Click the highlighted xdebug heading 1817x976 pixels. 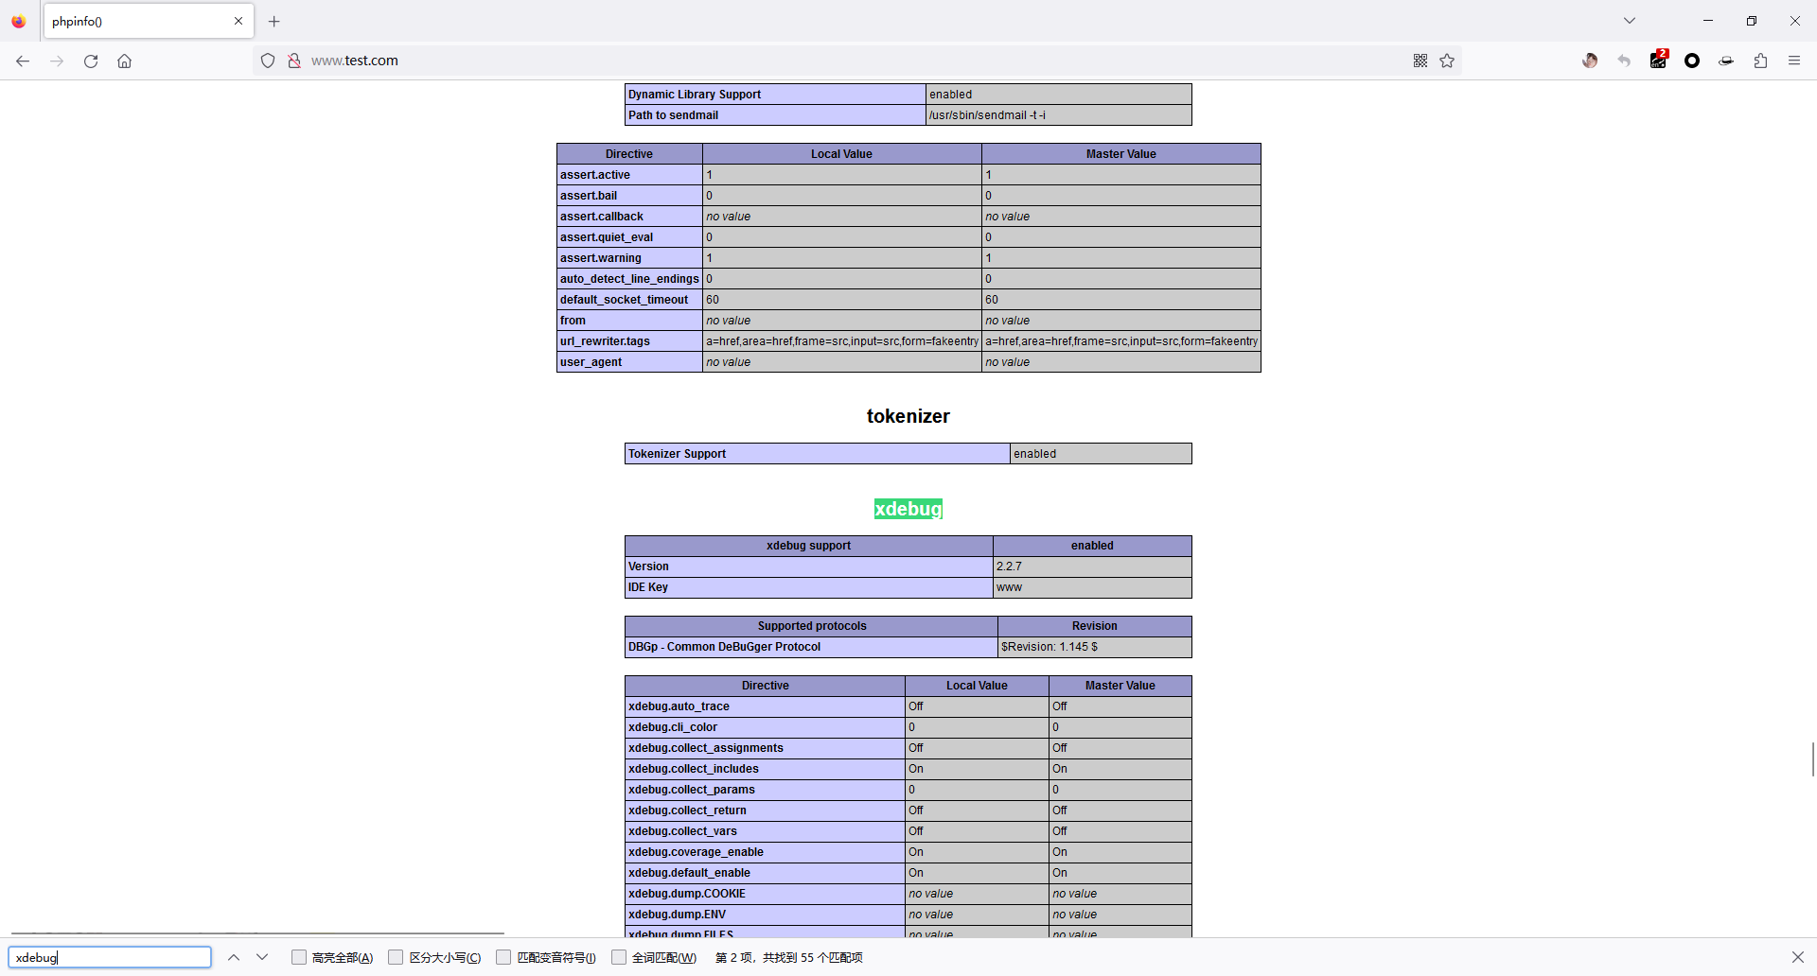(x=908, y=509)
